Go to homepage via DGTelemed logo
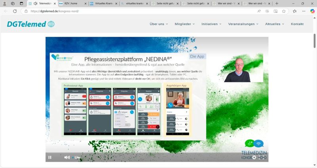This screenshot has width=317, height=168. click(x=31, y=24)
